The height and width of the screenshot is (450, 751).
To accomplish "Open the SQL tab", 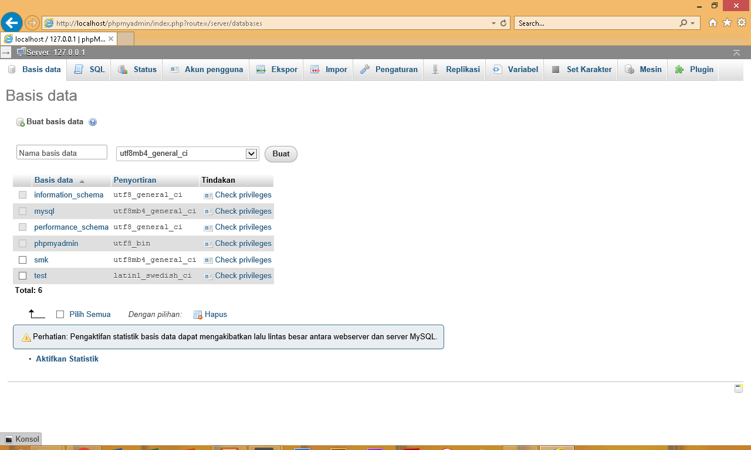I will (x=90, y=69).
